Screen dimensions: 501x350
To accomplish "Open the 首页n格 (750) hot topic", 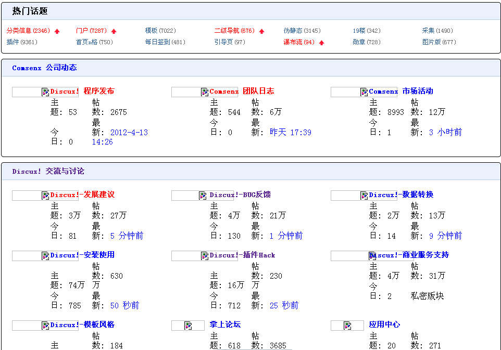I will coord(94,42).
